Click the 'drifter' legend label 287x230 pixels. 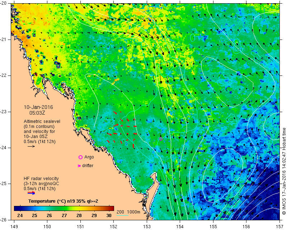pos(88,166)
